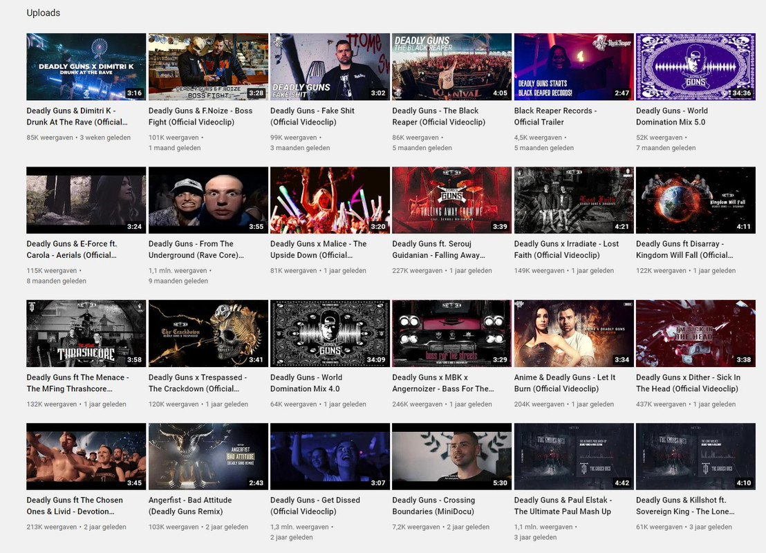Open Ultimate Paul Mash Up thumbnail

(x=574, y=456)
